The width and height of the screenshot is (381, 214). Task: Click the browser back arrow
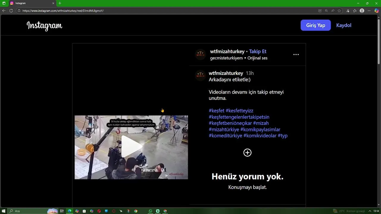tap(4, 11)
